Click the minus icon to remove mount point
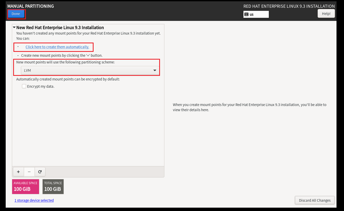The width and height of the screenshot is (344, 211). 29,172
